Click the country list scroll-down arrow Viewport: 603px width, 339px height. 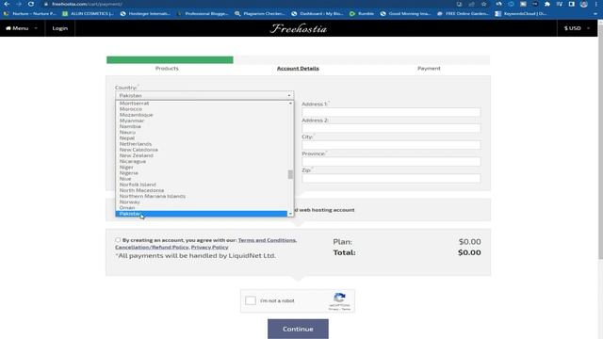pos(290,214)
